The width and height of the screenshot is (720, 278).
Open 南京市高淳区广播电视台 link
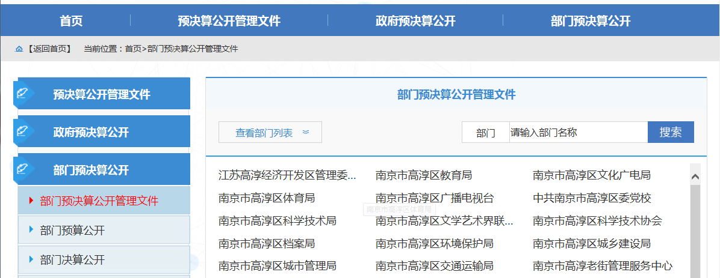click(435, 198)
